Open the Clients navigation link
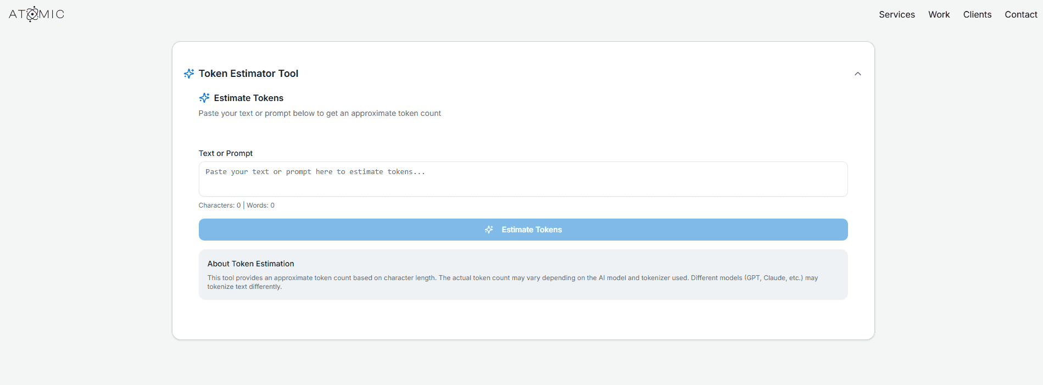The image size is (1043, 385). pos(977,14)
